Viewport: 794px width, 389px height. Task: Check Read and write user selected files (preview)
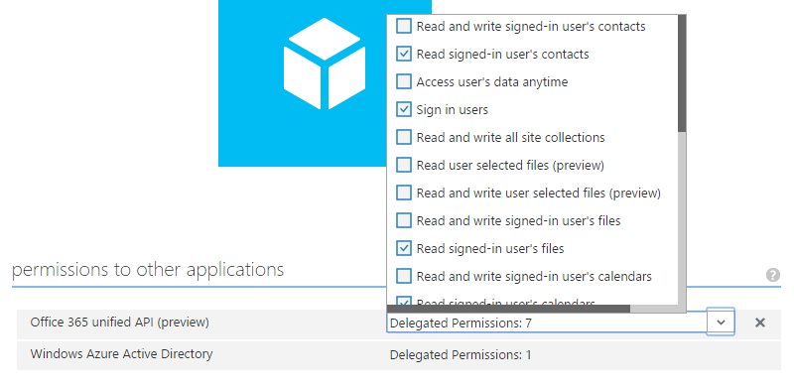point(404,193)
